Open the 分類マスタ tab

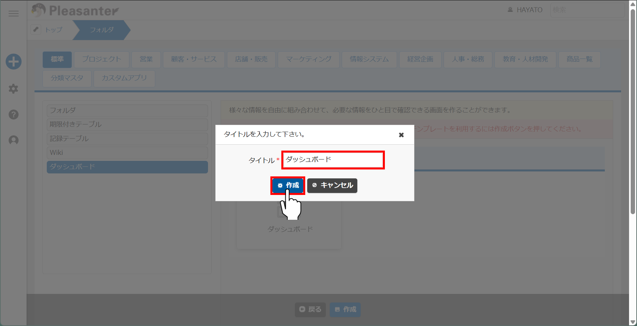[x=67, y=78]
